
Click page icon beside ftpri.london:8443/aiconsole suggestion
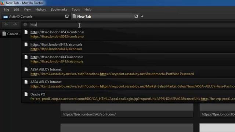pyautogui.click(x=26, y=44)
